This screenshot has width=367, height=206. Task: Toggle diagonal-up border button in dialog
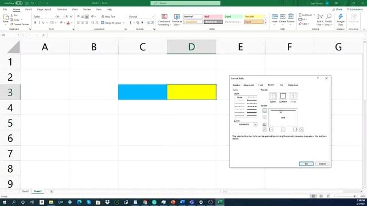[265, 129]
